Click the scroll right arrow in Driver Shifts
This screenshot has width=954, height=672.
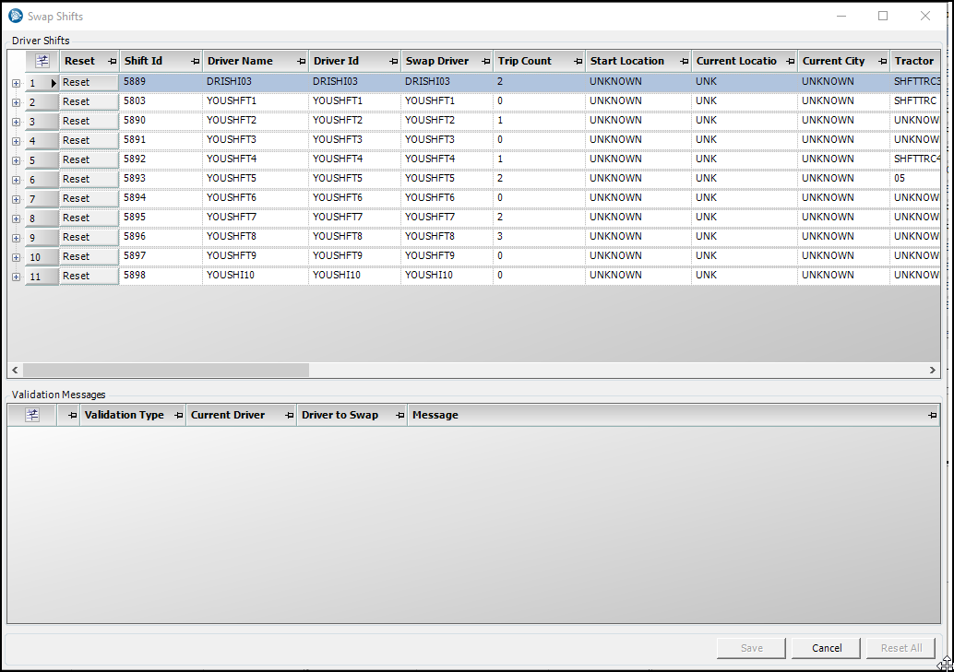pyautogui.click(x=932, y=370)
